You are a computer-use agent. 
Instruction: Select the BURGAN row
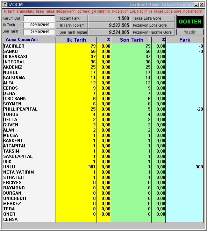tap(103, 193)
